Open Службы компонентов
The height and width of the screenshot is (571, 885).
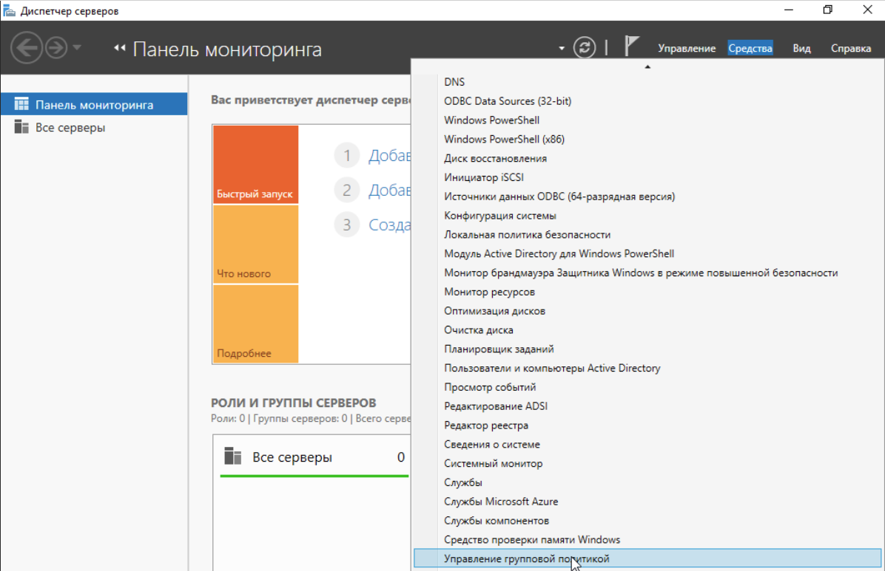pos(647,520)
